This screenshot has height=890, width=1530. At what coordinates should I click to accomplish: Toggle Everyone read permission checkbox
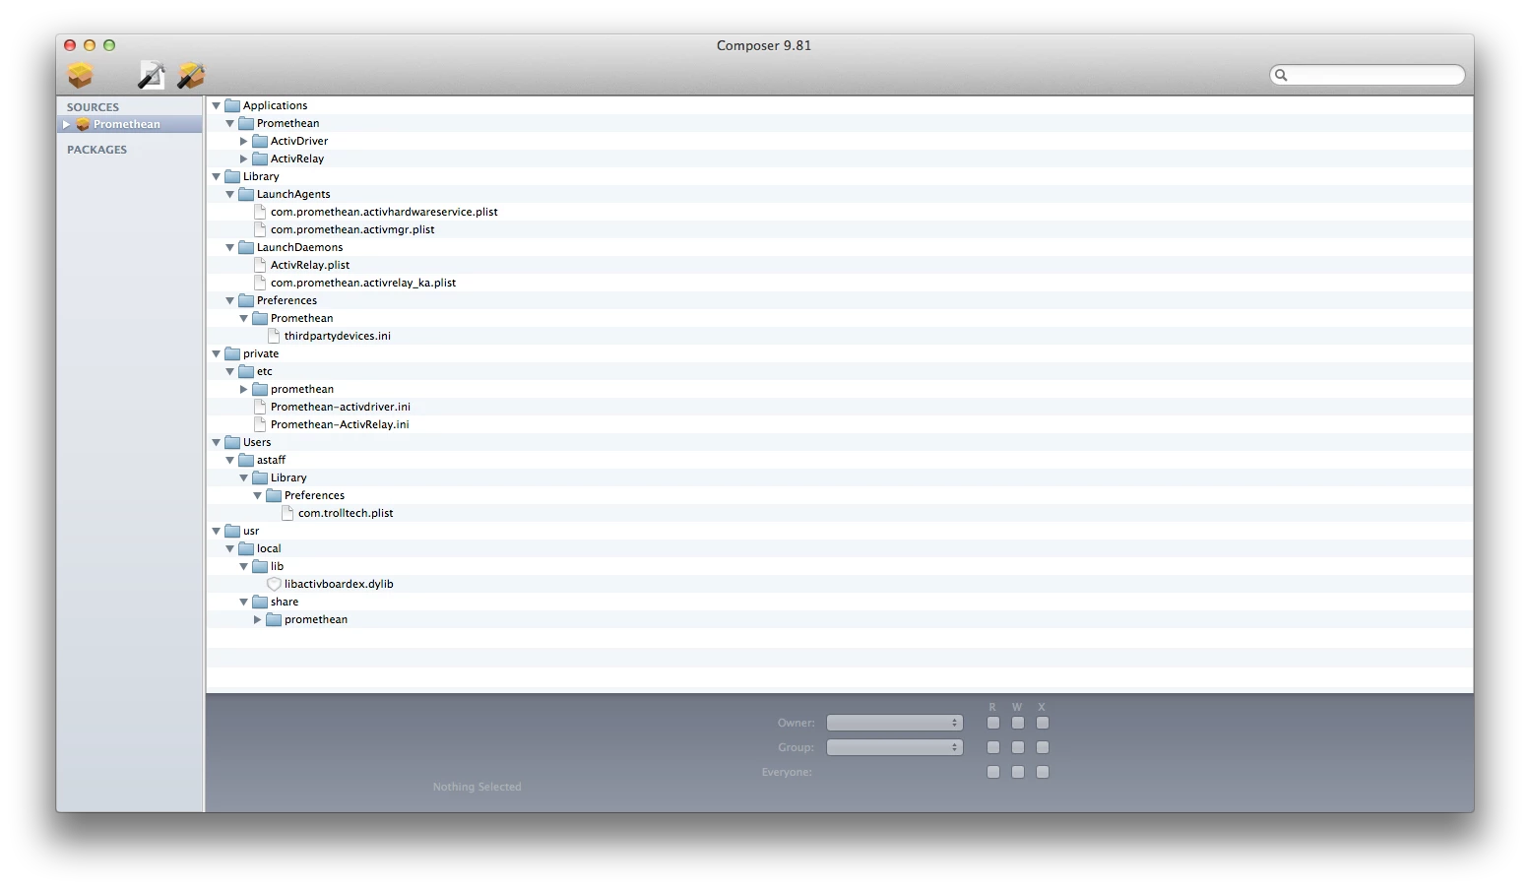click(x=993, y=772)
